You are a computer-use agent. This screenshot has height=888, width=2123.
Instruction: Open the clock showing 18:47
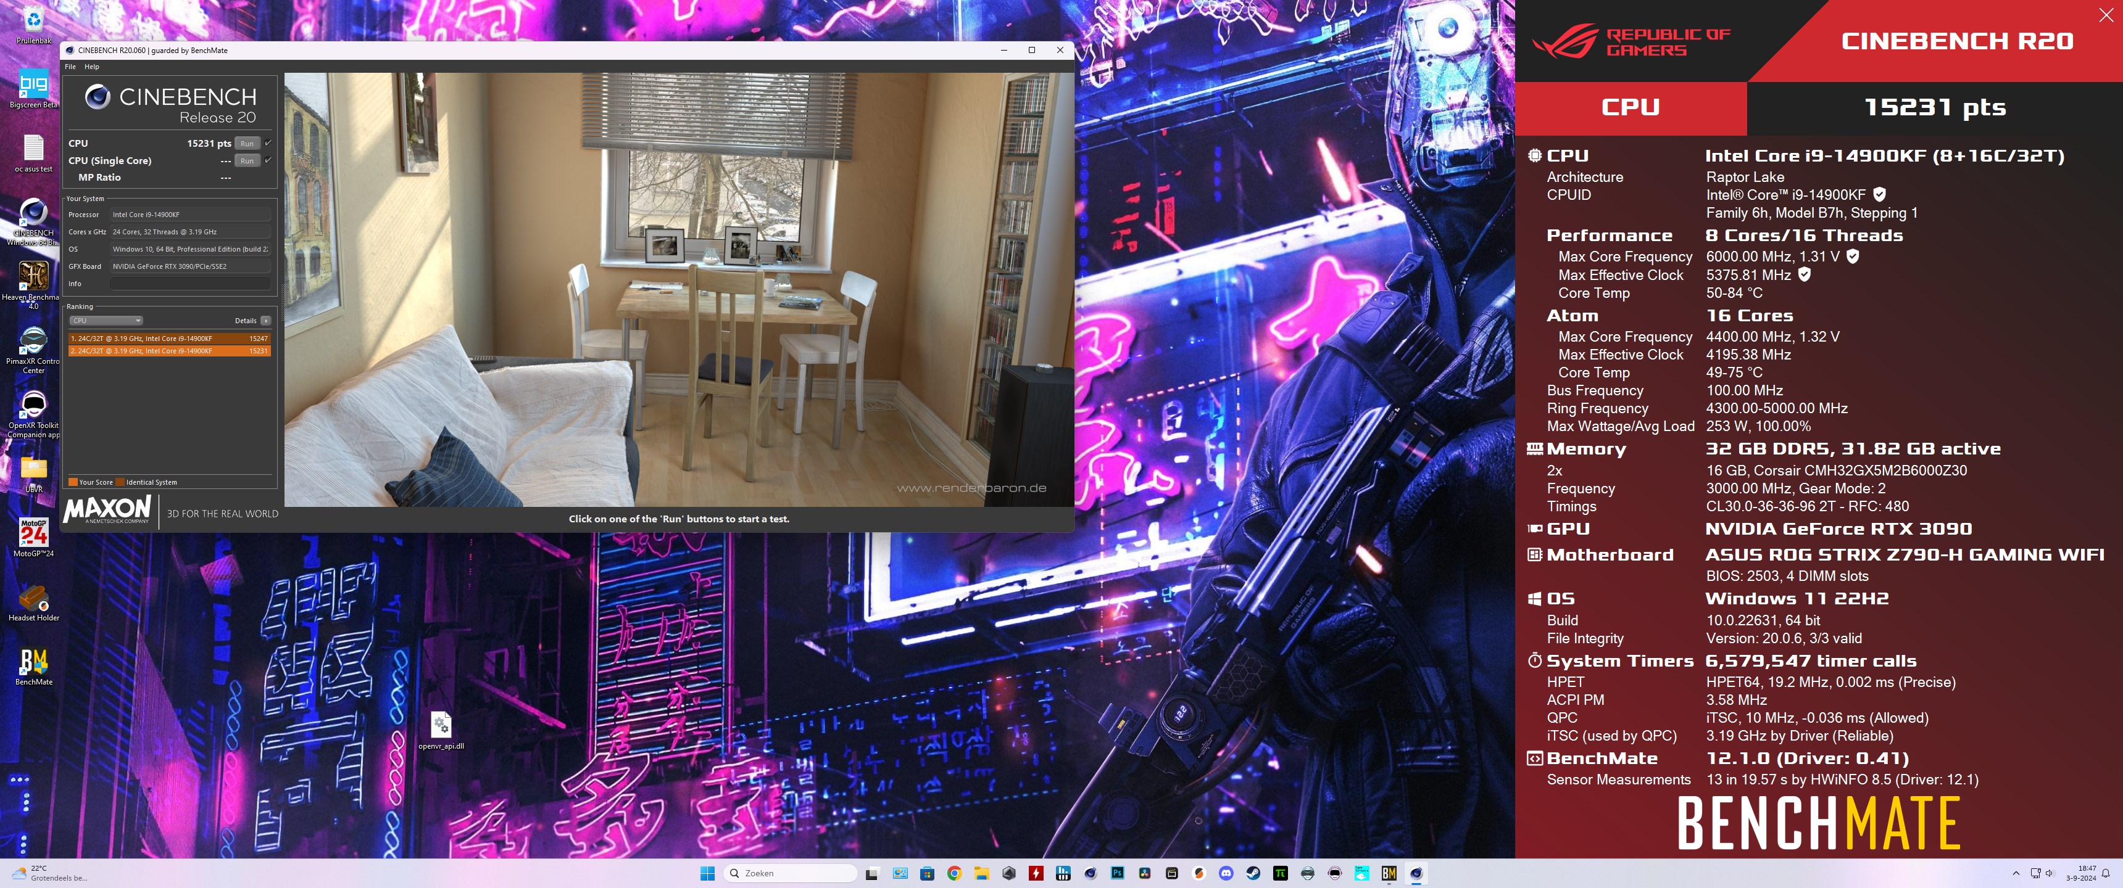tap(2080, 873)
